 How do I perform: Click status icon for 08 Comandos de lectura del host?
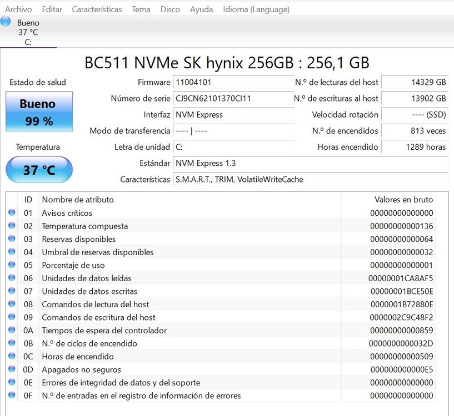pyautogui.click(x=12, y=303)
